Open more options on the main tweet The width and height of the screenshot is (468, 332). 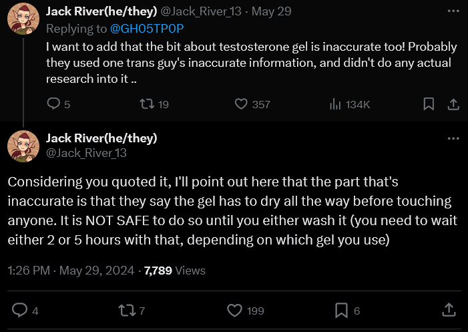(453, 138)
